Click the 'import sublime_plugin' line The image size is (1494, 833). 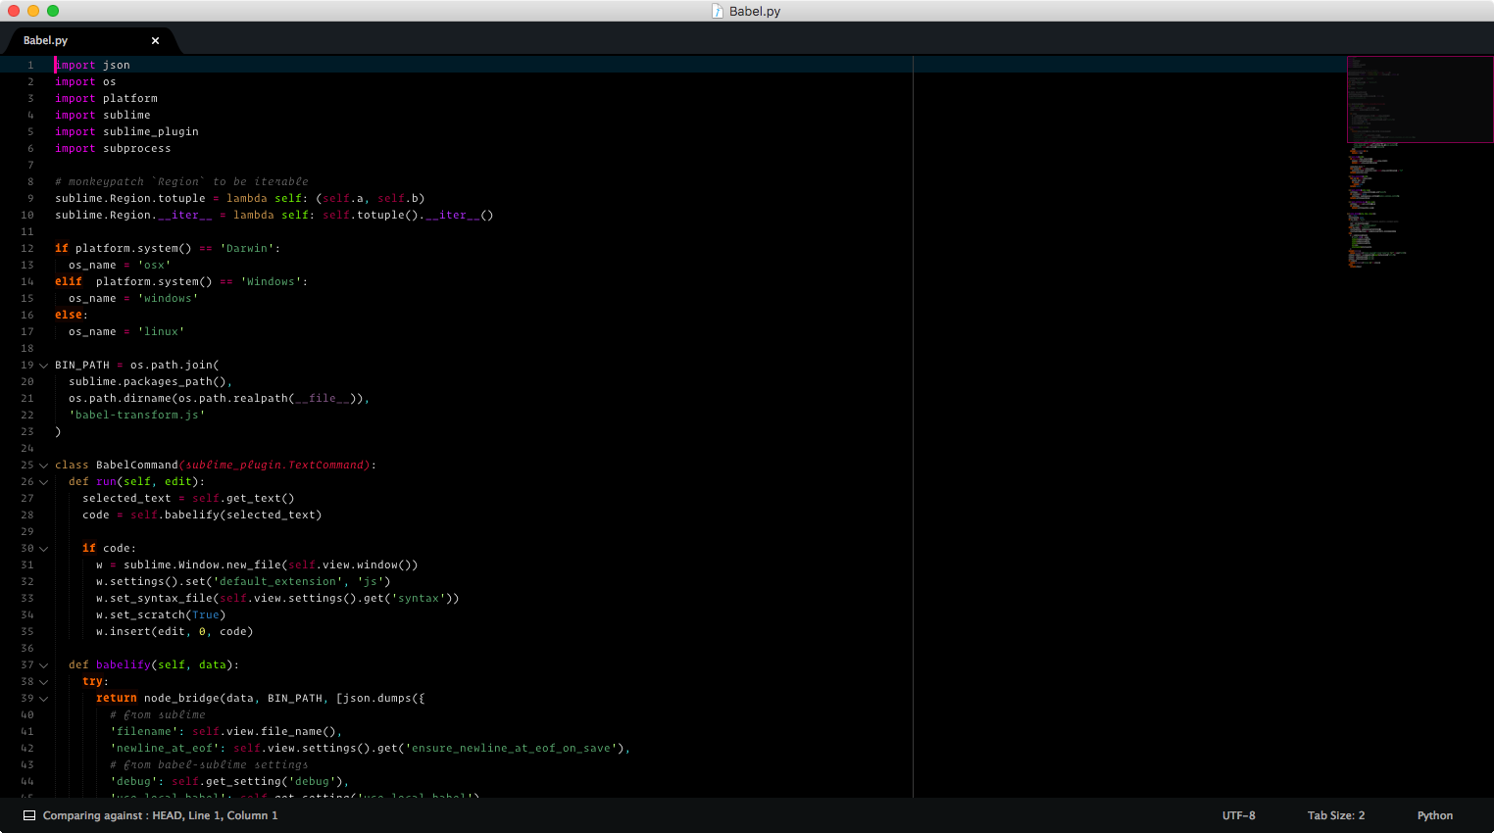[126, 132]
